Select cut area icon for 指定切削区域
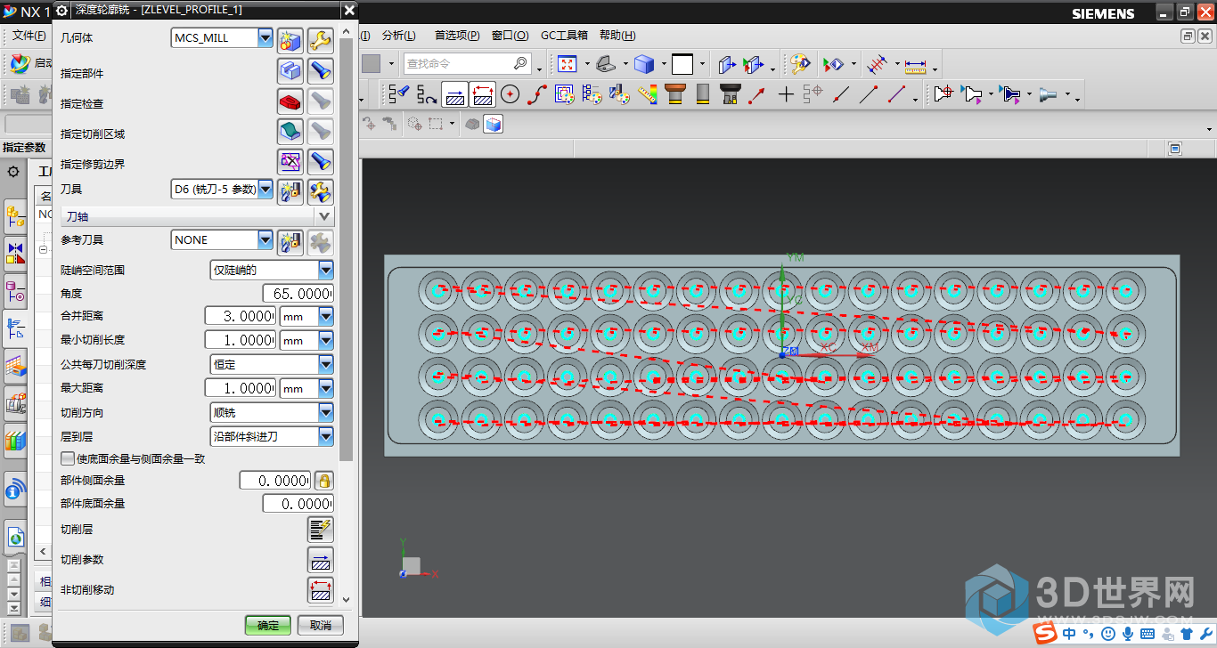The image size is (1217, 648). pos(290,132)
